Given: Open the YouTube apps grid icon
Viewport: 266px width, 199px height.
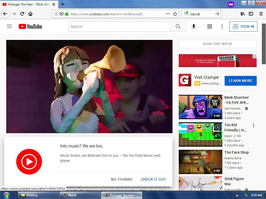Looking at the screenshot, I should (210, 26).
